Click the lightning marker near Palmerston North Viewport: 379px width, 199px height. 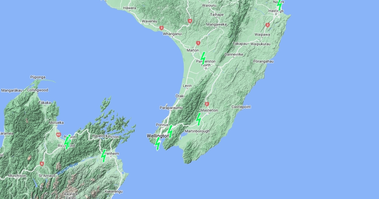pos(203,58)
